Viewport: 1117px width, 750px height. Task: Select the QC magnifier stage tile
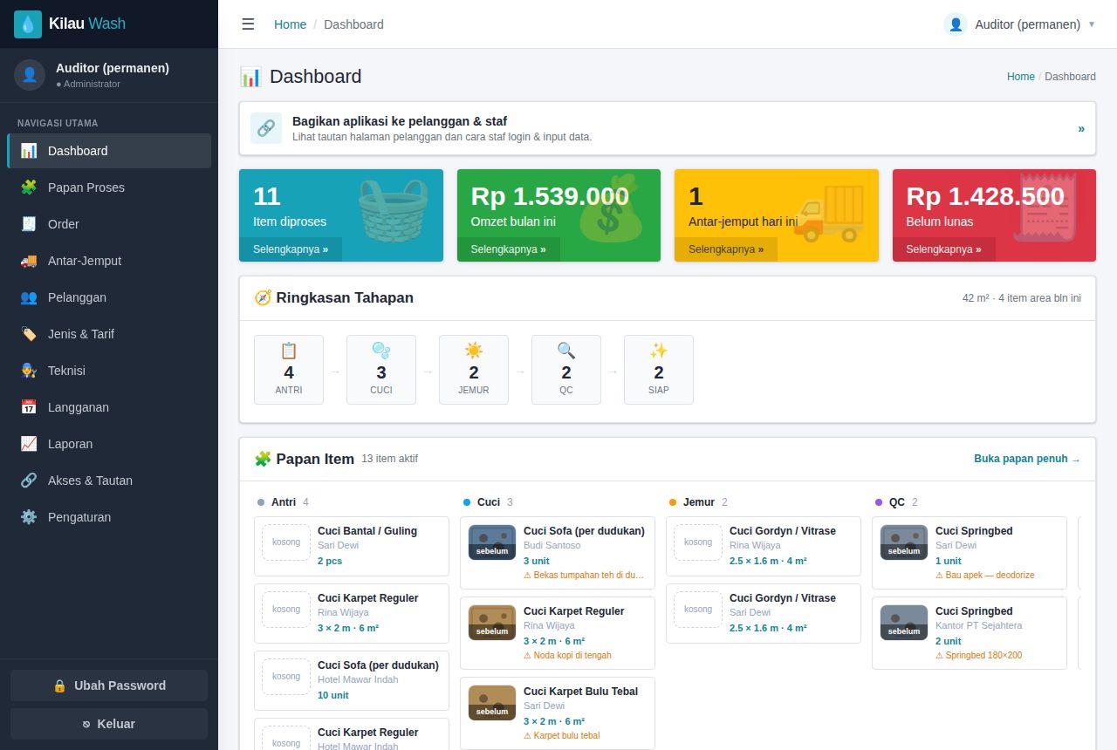pyautogui.click(x=566, y=370)
